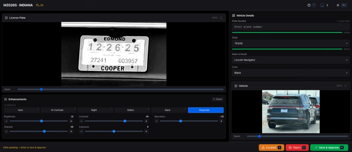
Task: Expand the Color dropdown showing Black
Action: (290, 73)
